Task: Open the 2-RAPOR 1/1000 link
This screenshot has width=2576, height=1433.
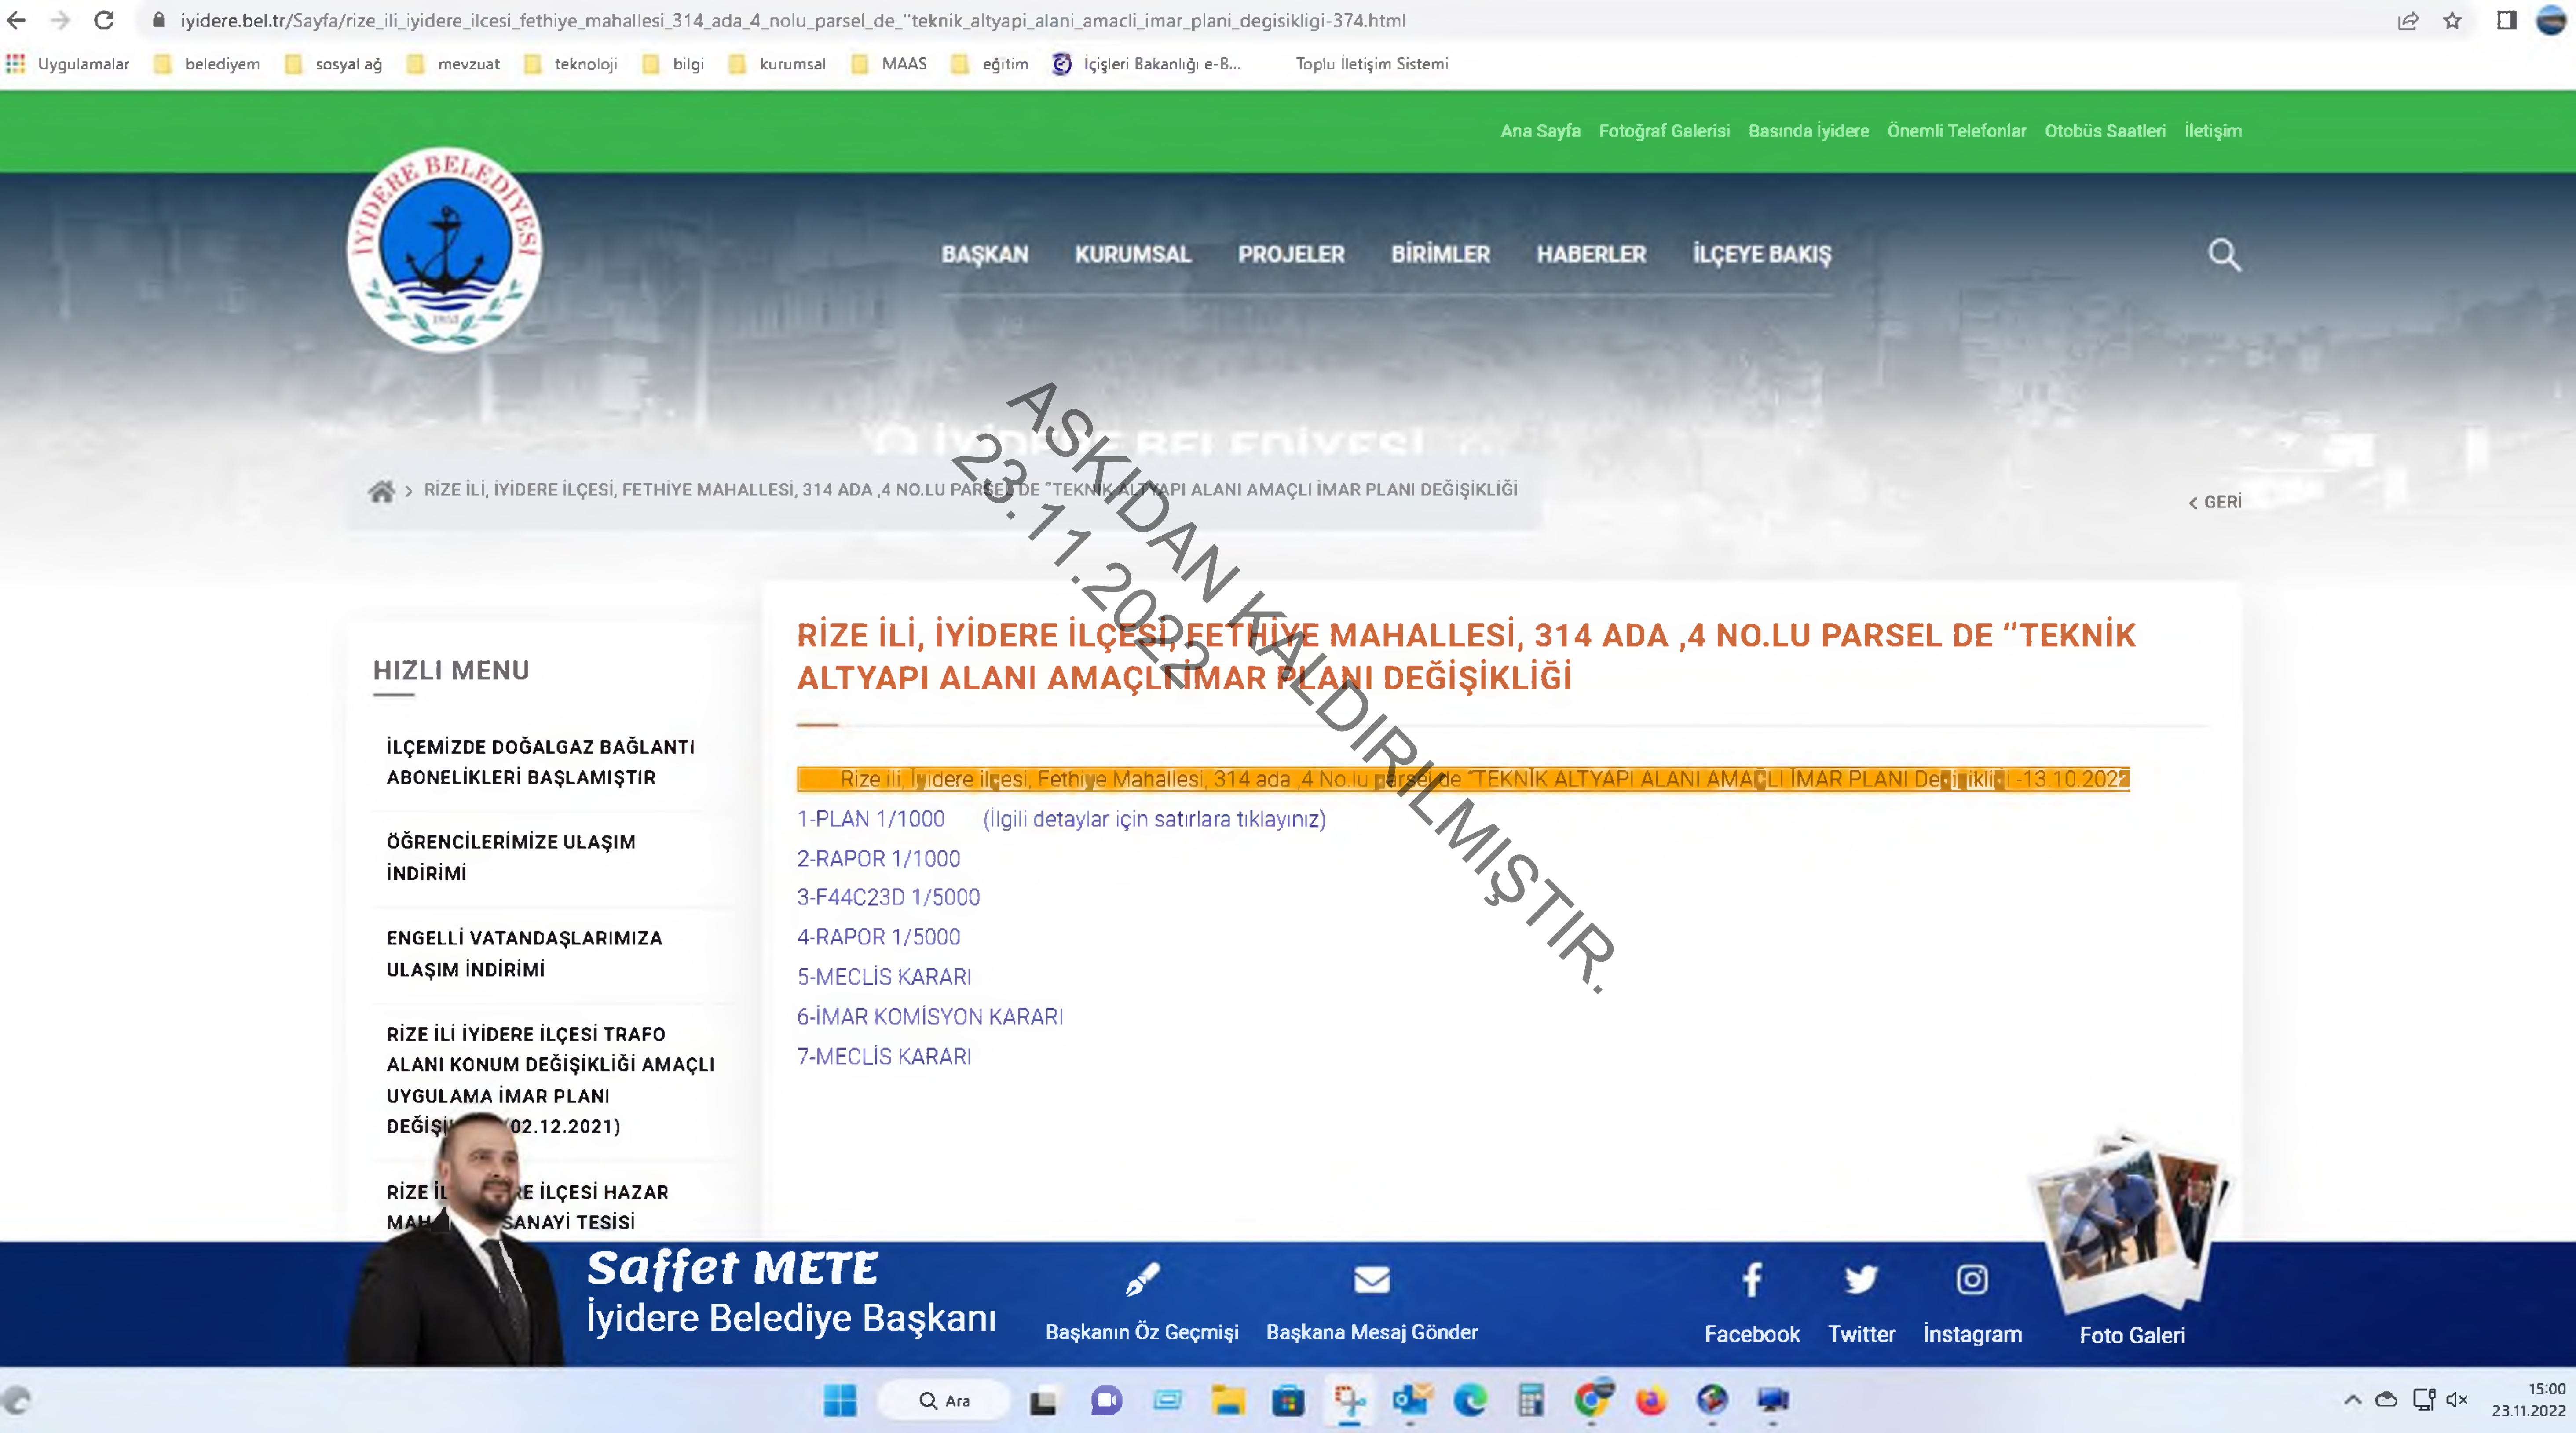Action: click(878, 858)
